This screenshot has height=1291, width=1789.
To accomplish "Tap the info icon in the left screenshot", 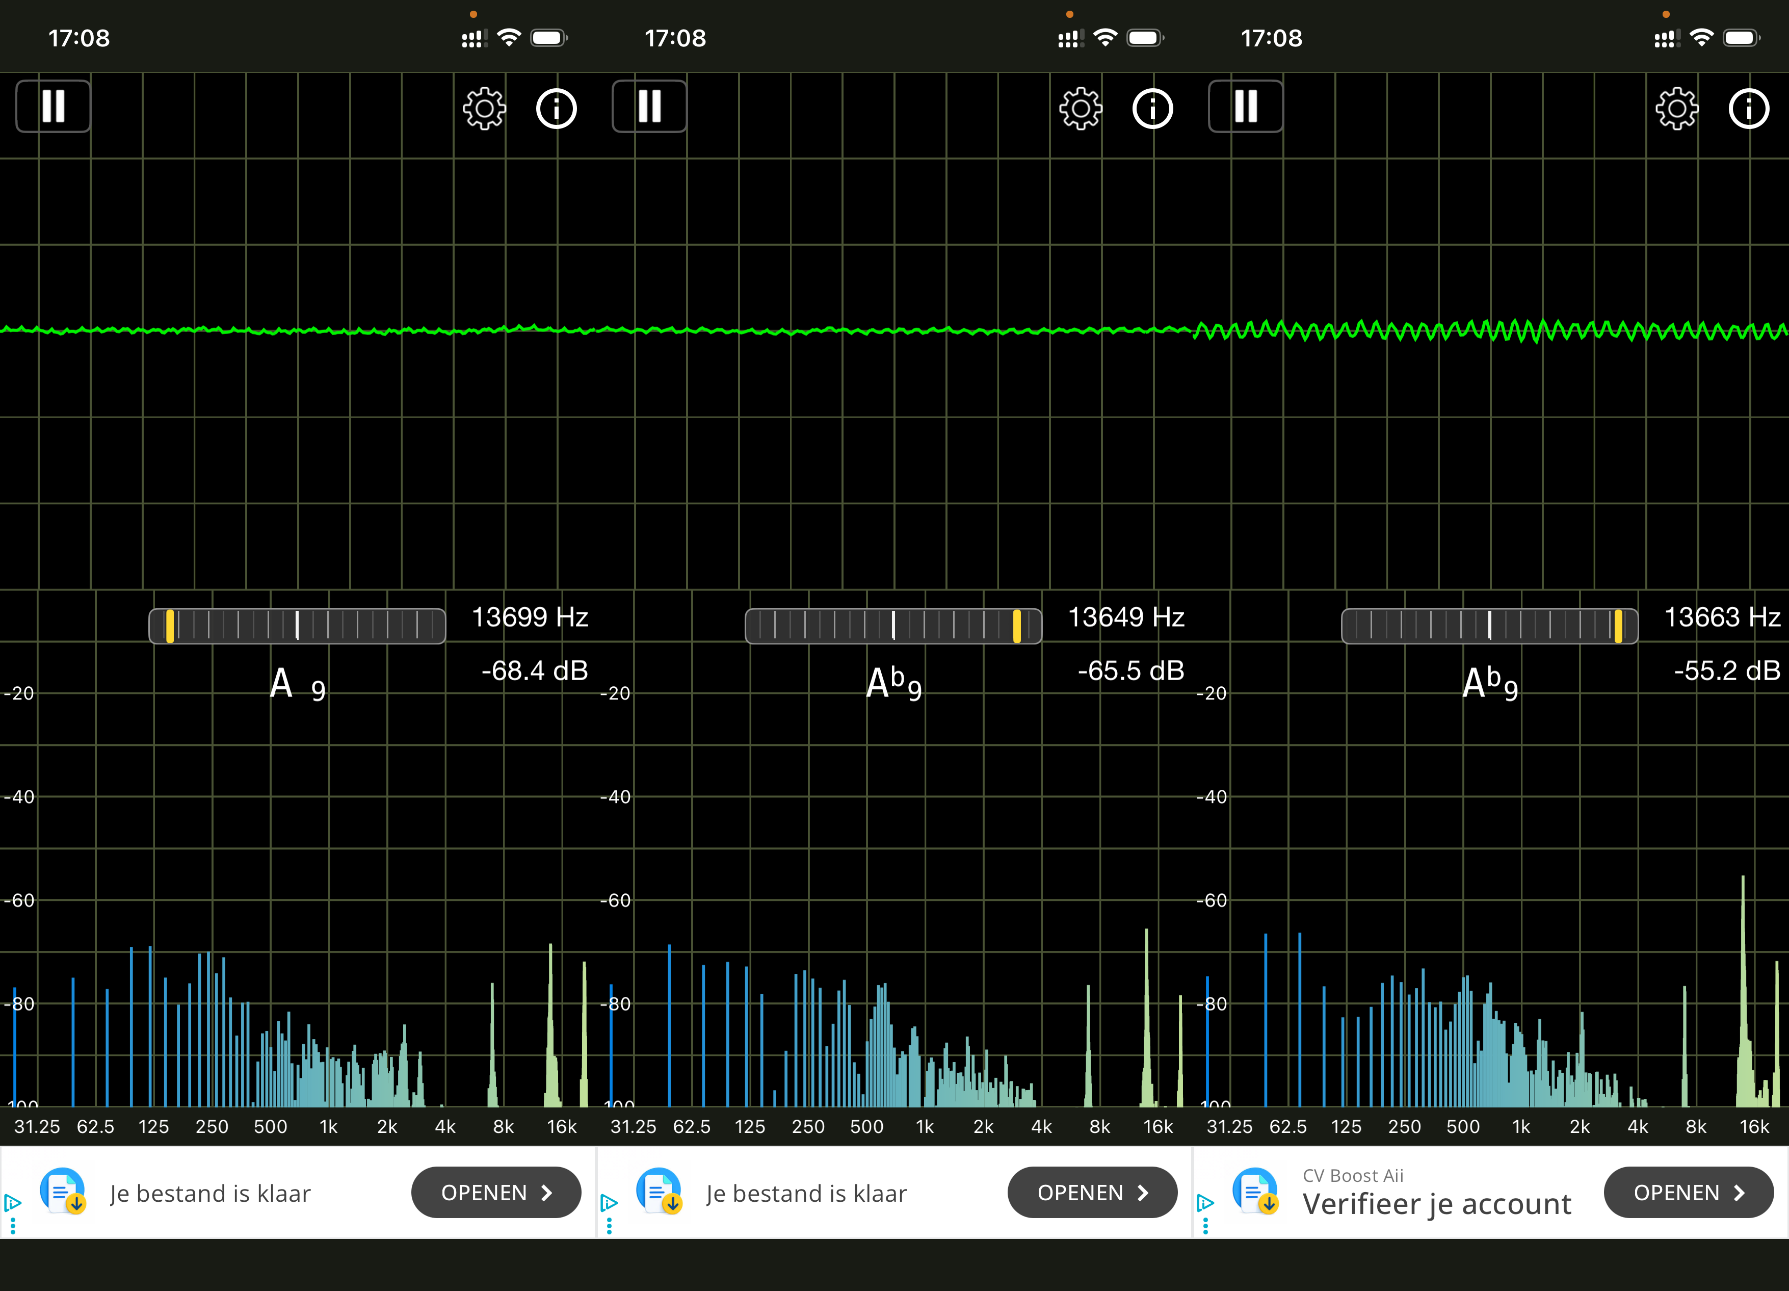I will pos(557,109).
